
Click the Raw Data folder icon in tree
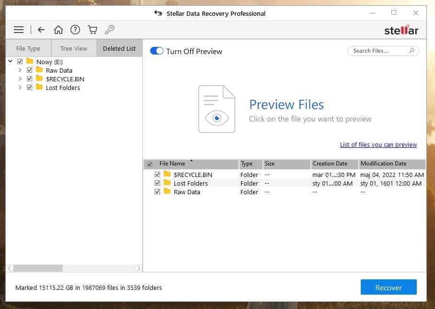click(x=39, y=69)
